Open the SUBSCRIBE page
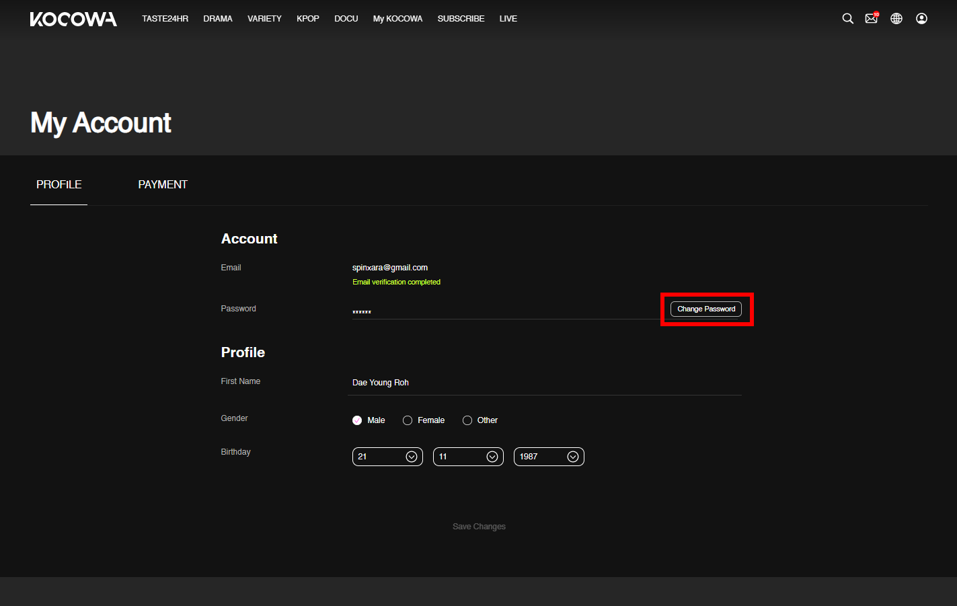This screenshot has width=957, height=606. pos(461,19)
